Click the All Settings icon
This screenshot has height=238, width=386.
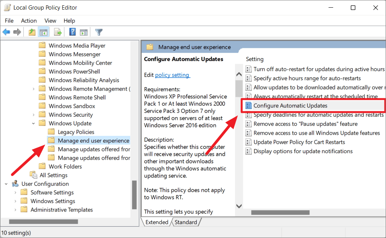pyautogui.click(x=33, y=175)
